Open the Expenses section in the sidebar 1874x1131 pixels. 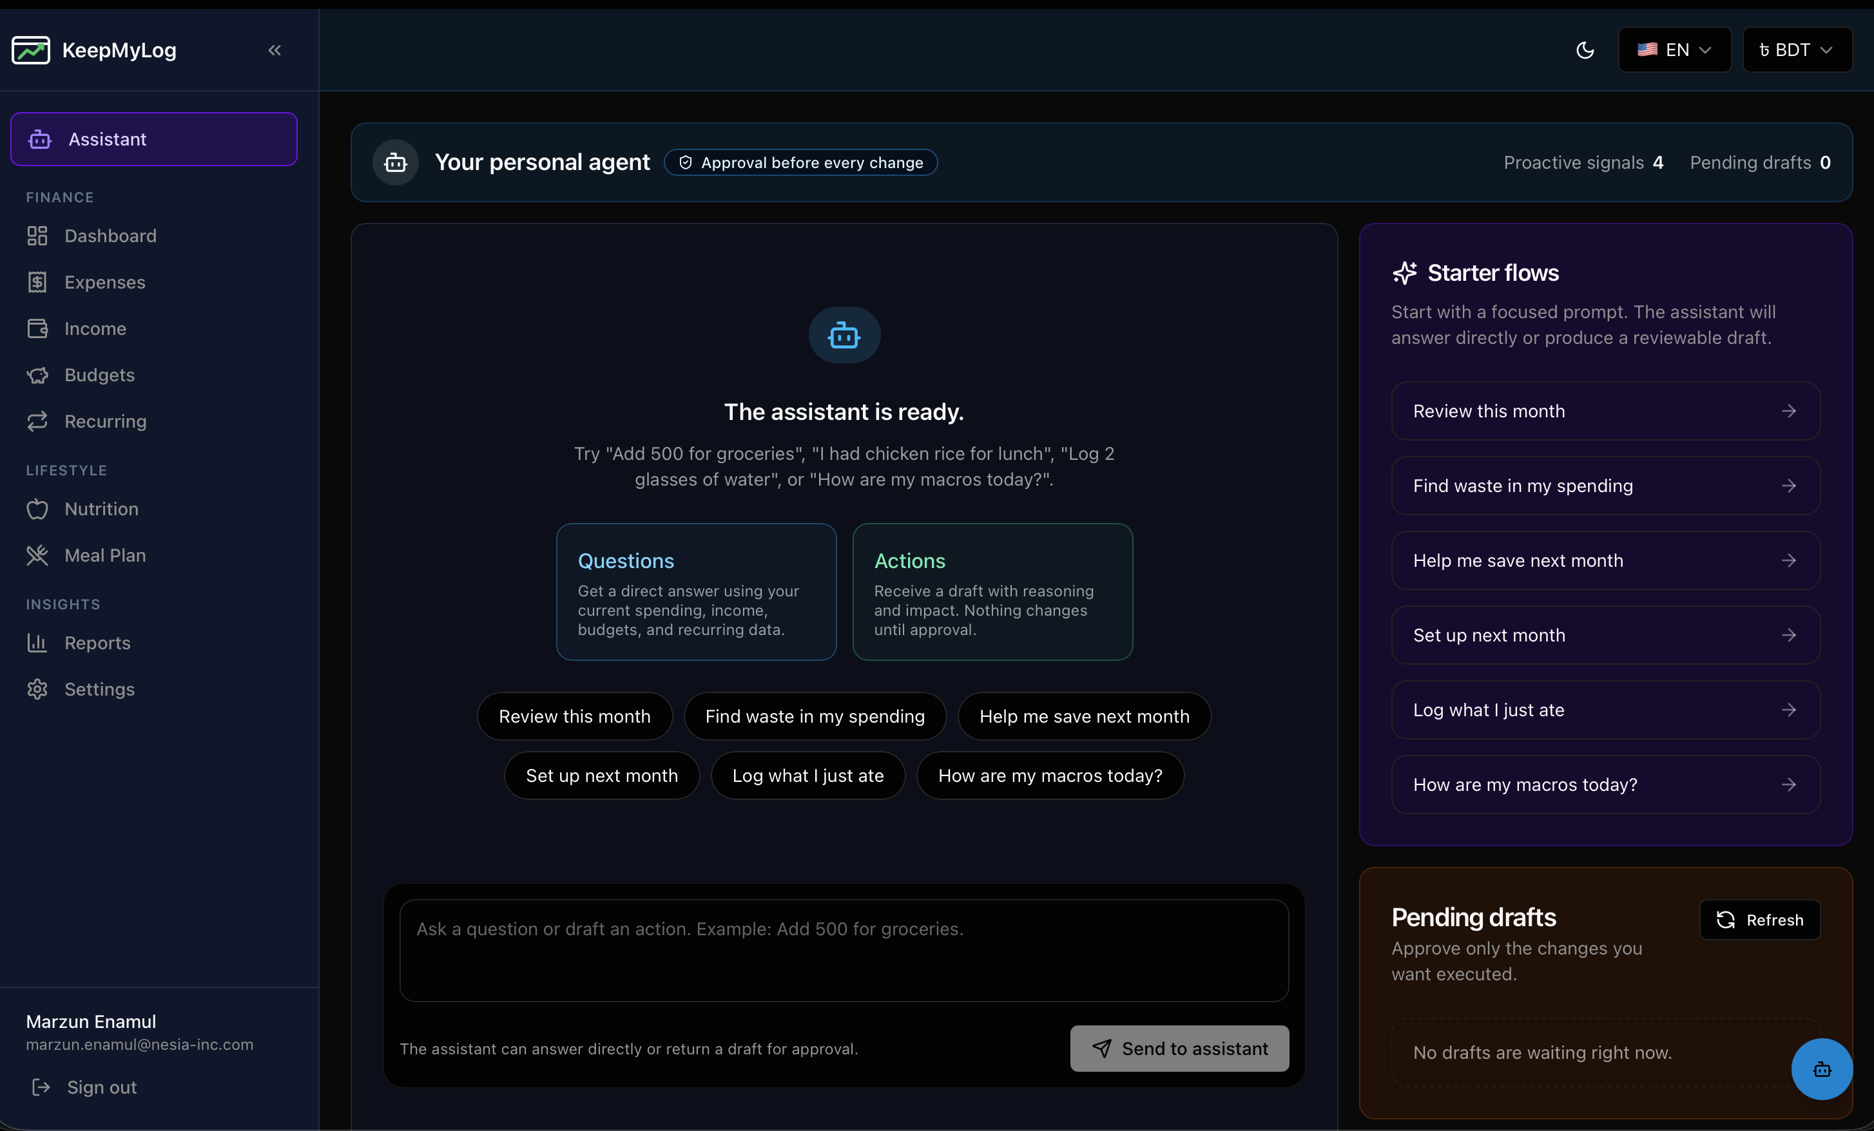coord(105,282)
